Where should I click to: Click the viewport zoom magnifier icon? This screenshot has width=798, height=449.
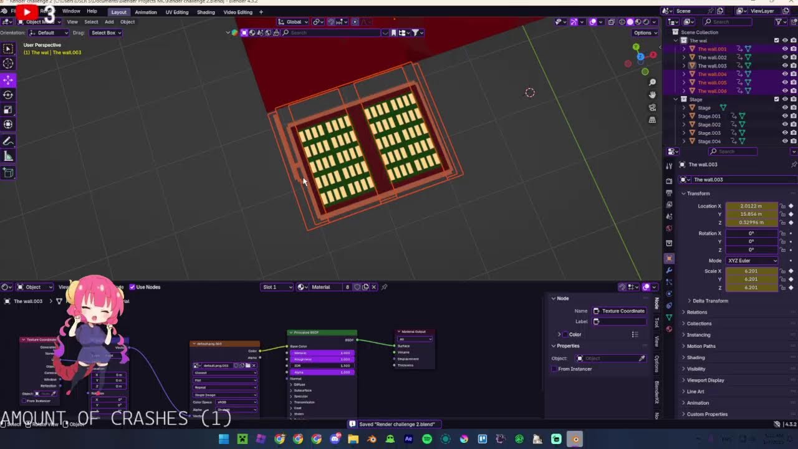(652, 82)
